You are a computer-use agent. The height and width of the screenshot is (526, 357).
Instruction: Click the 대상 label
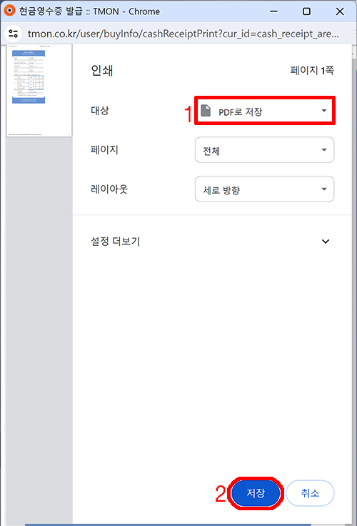[x=100, y=110]
